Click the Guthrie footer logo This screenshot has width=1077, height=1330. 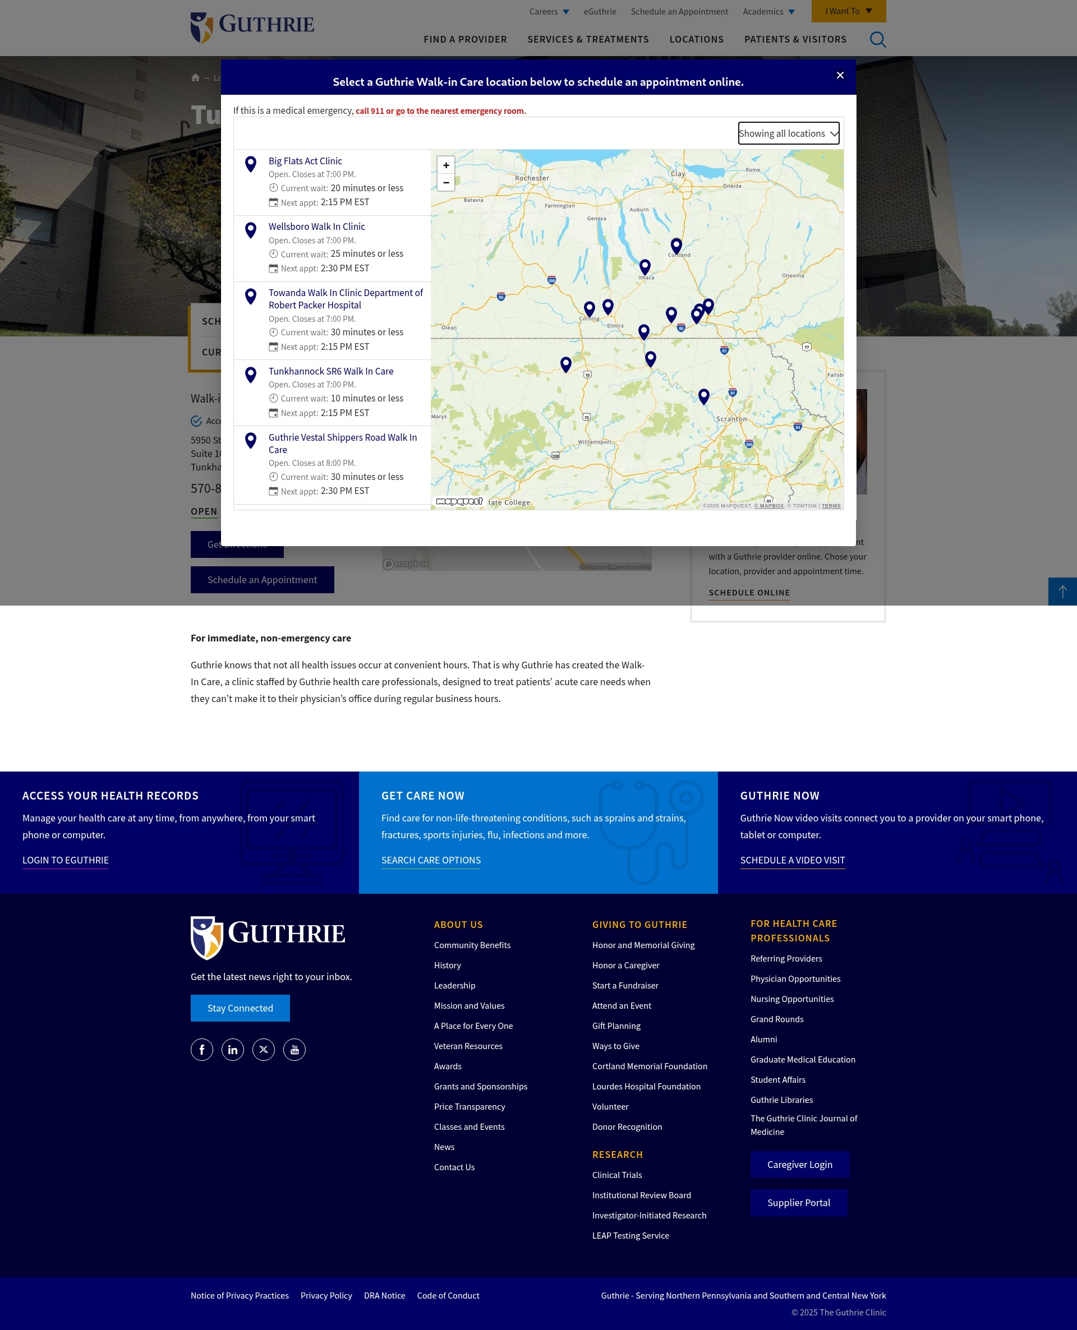(x=268, y=938)
